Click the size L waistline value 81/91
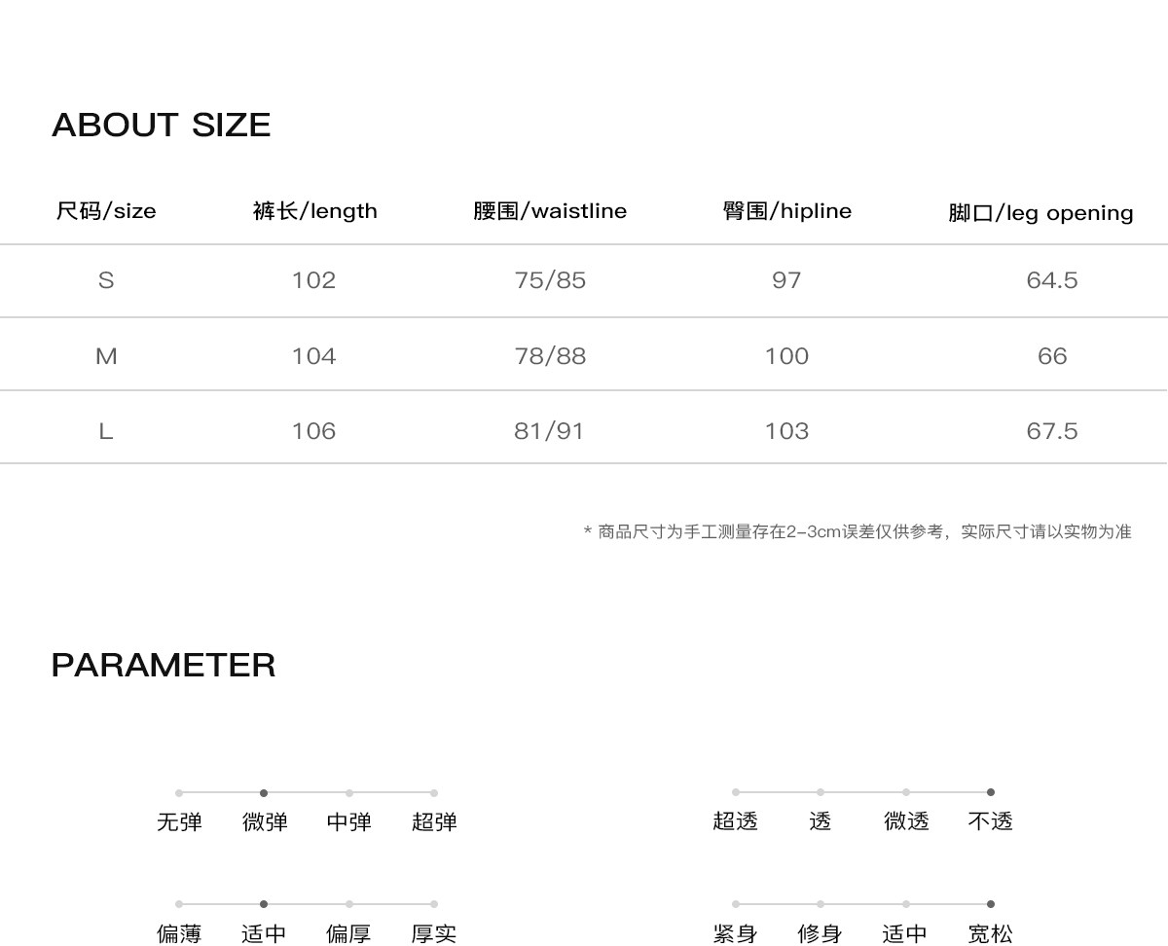Image resolution: width=1168 pixels, height=946 pixels. pyautogui.click(x=549, y=431)
